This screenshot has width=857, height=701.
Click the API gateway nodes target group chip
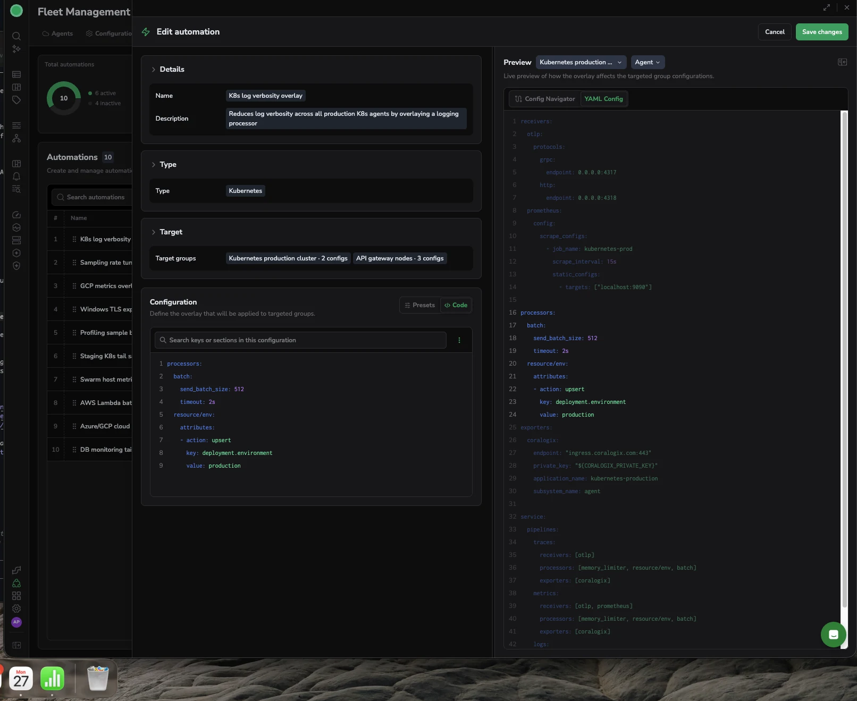(x=400, y=258)
